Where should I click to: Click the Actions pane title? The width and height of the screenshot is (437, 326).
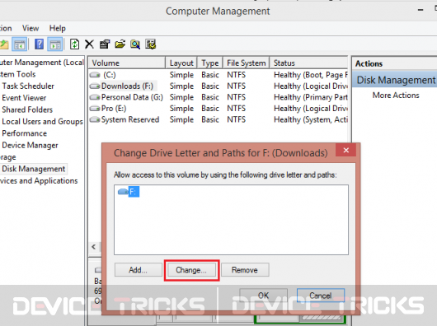(369, 63)
